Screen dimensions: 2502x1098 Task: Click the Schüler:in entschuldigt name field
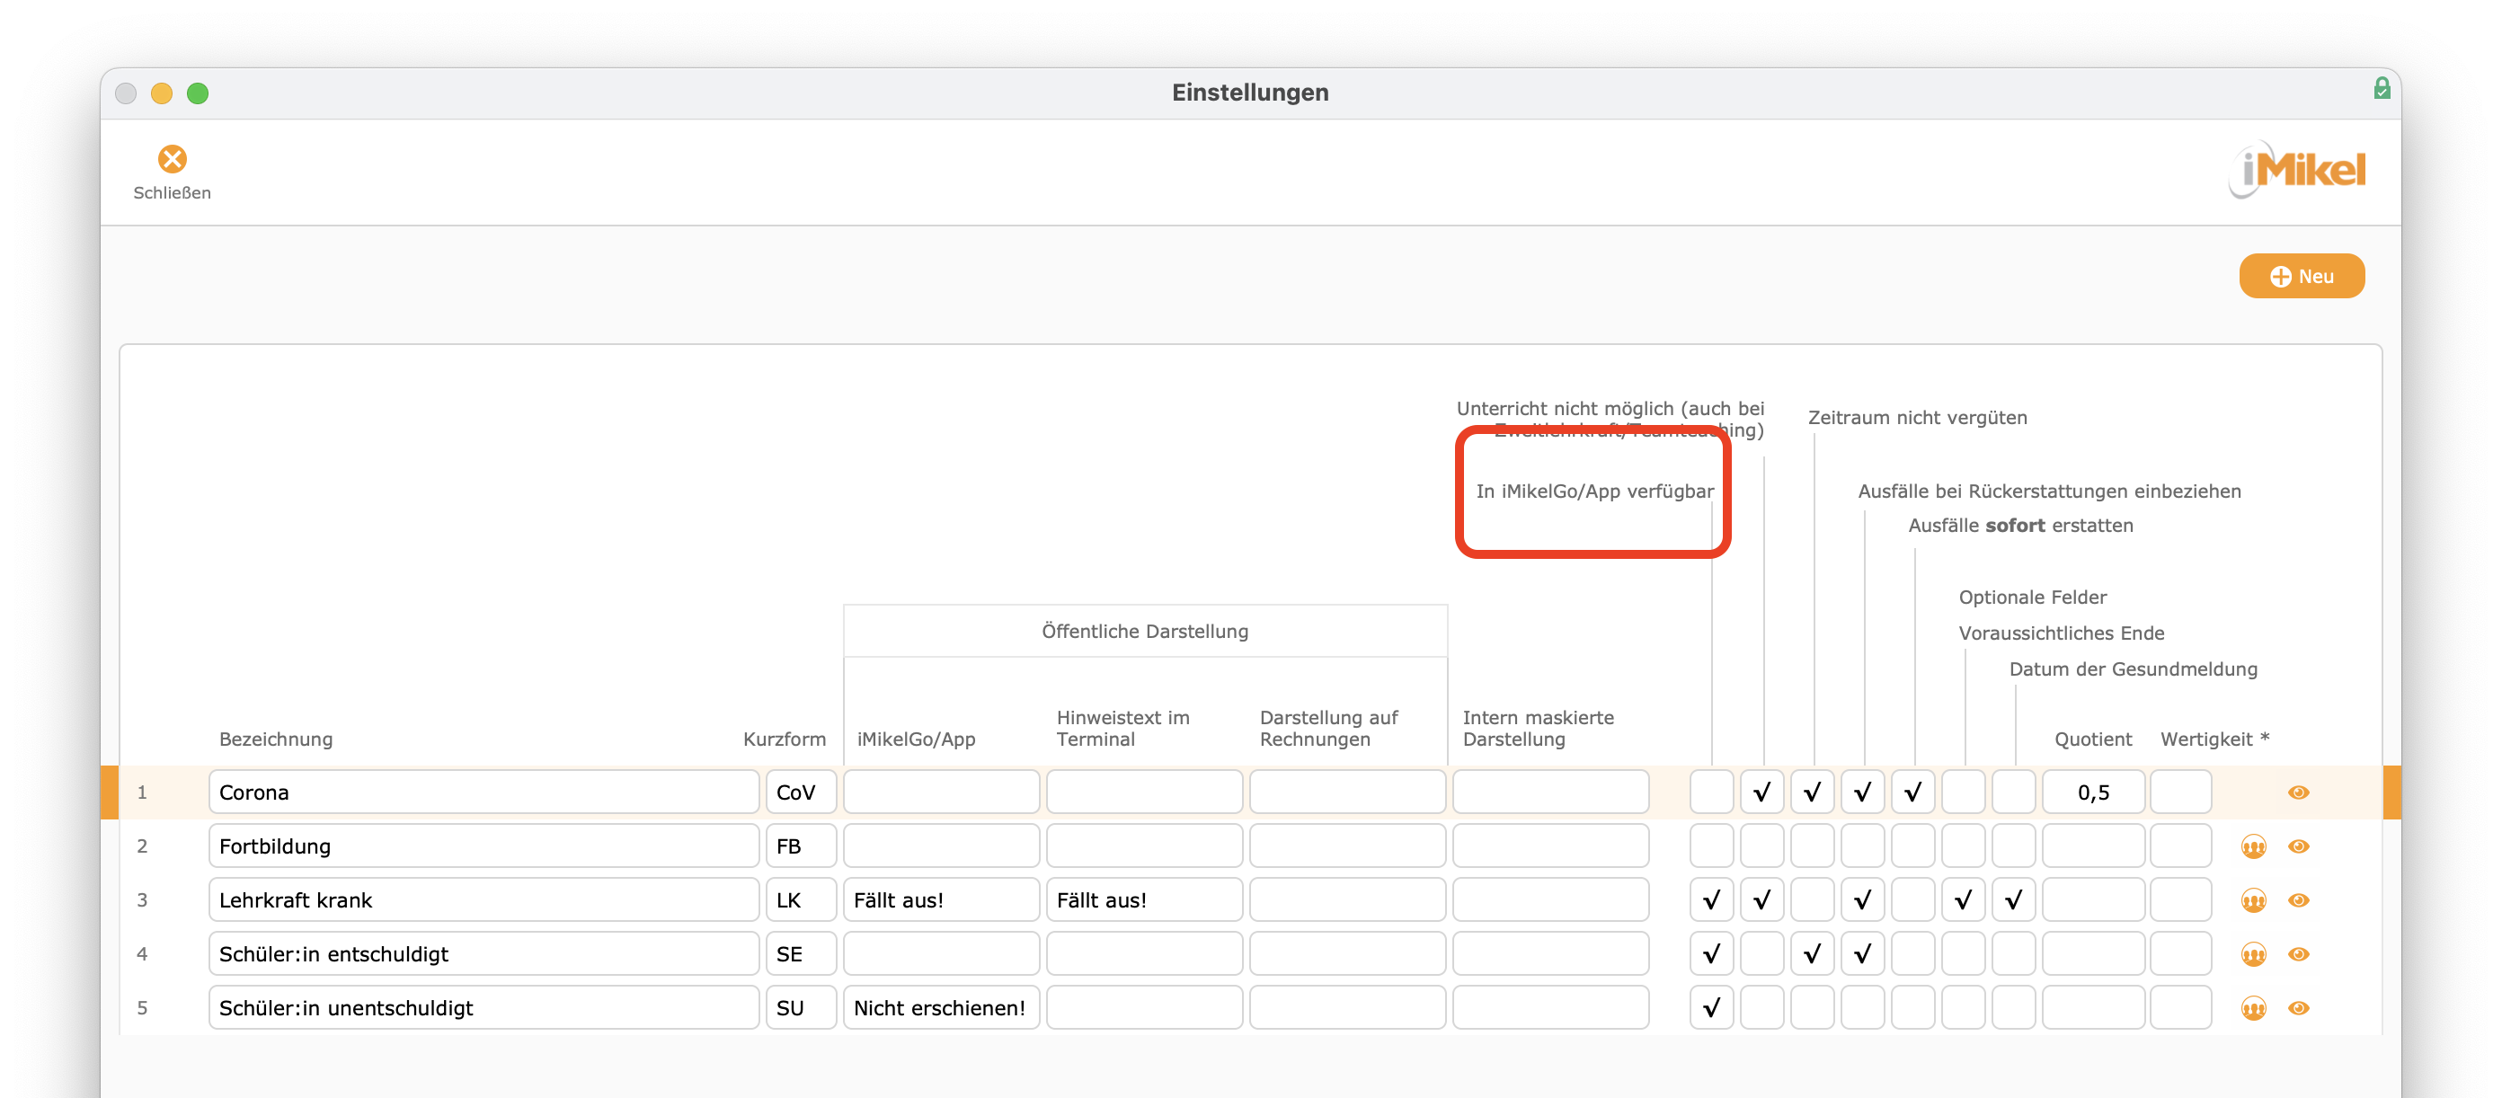coord(483,954)
